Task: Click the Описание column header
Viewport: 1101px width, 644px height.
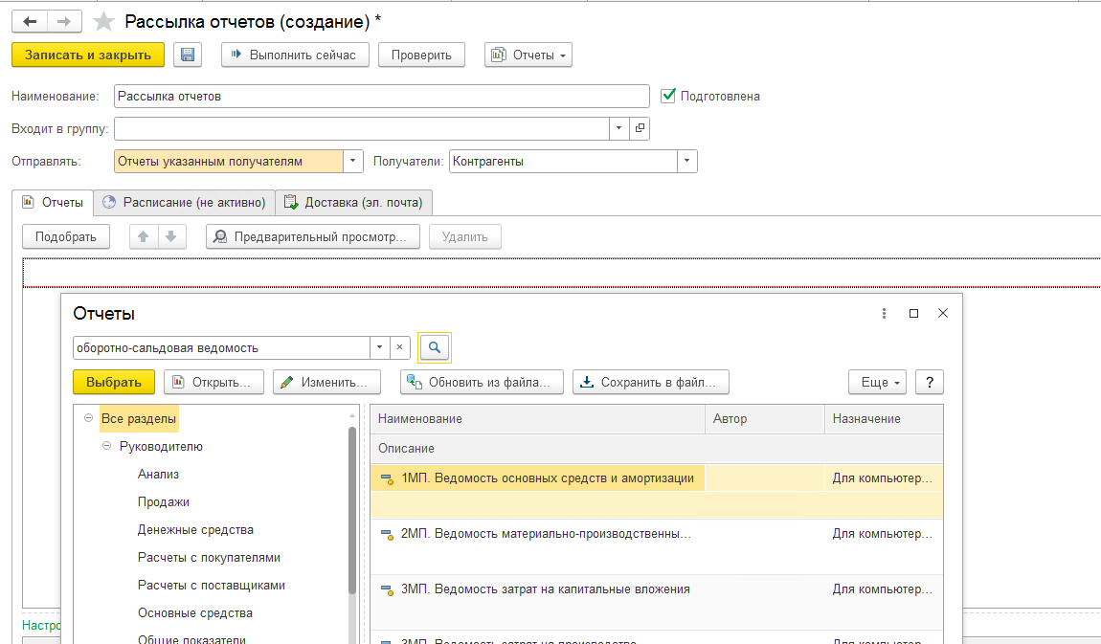Action: [657, 448]
